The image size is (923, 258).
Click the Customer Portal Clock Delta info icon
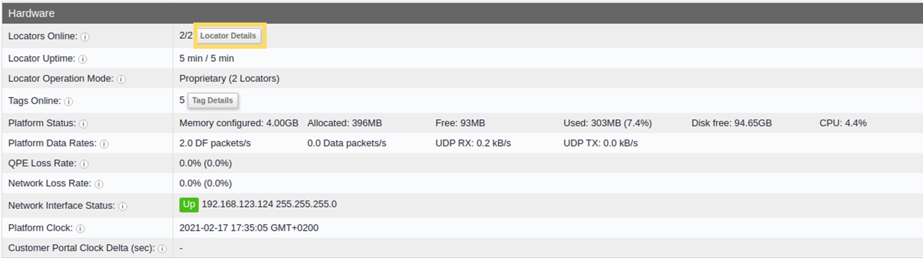point(162,249)
